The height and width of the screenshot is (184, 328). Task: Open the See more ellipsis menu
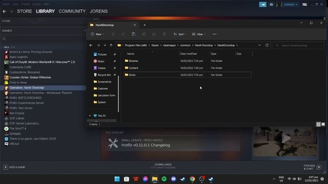click(x=214, y=34)
